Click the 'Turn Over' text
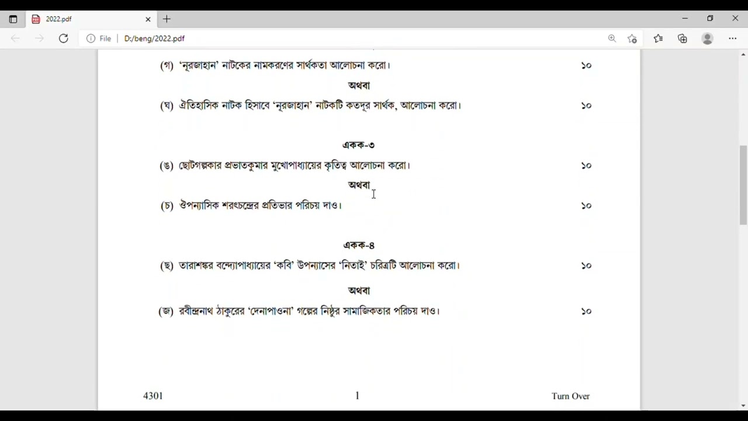748x421 pixels. click(x=570, y=396)
